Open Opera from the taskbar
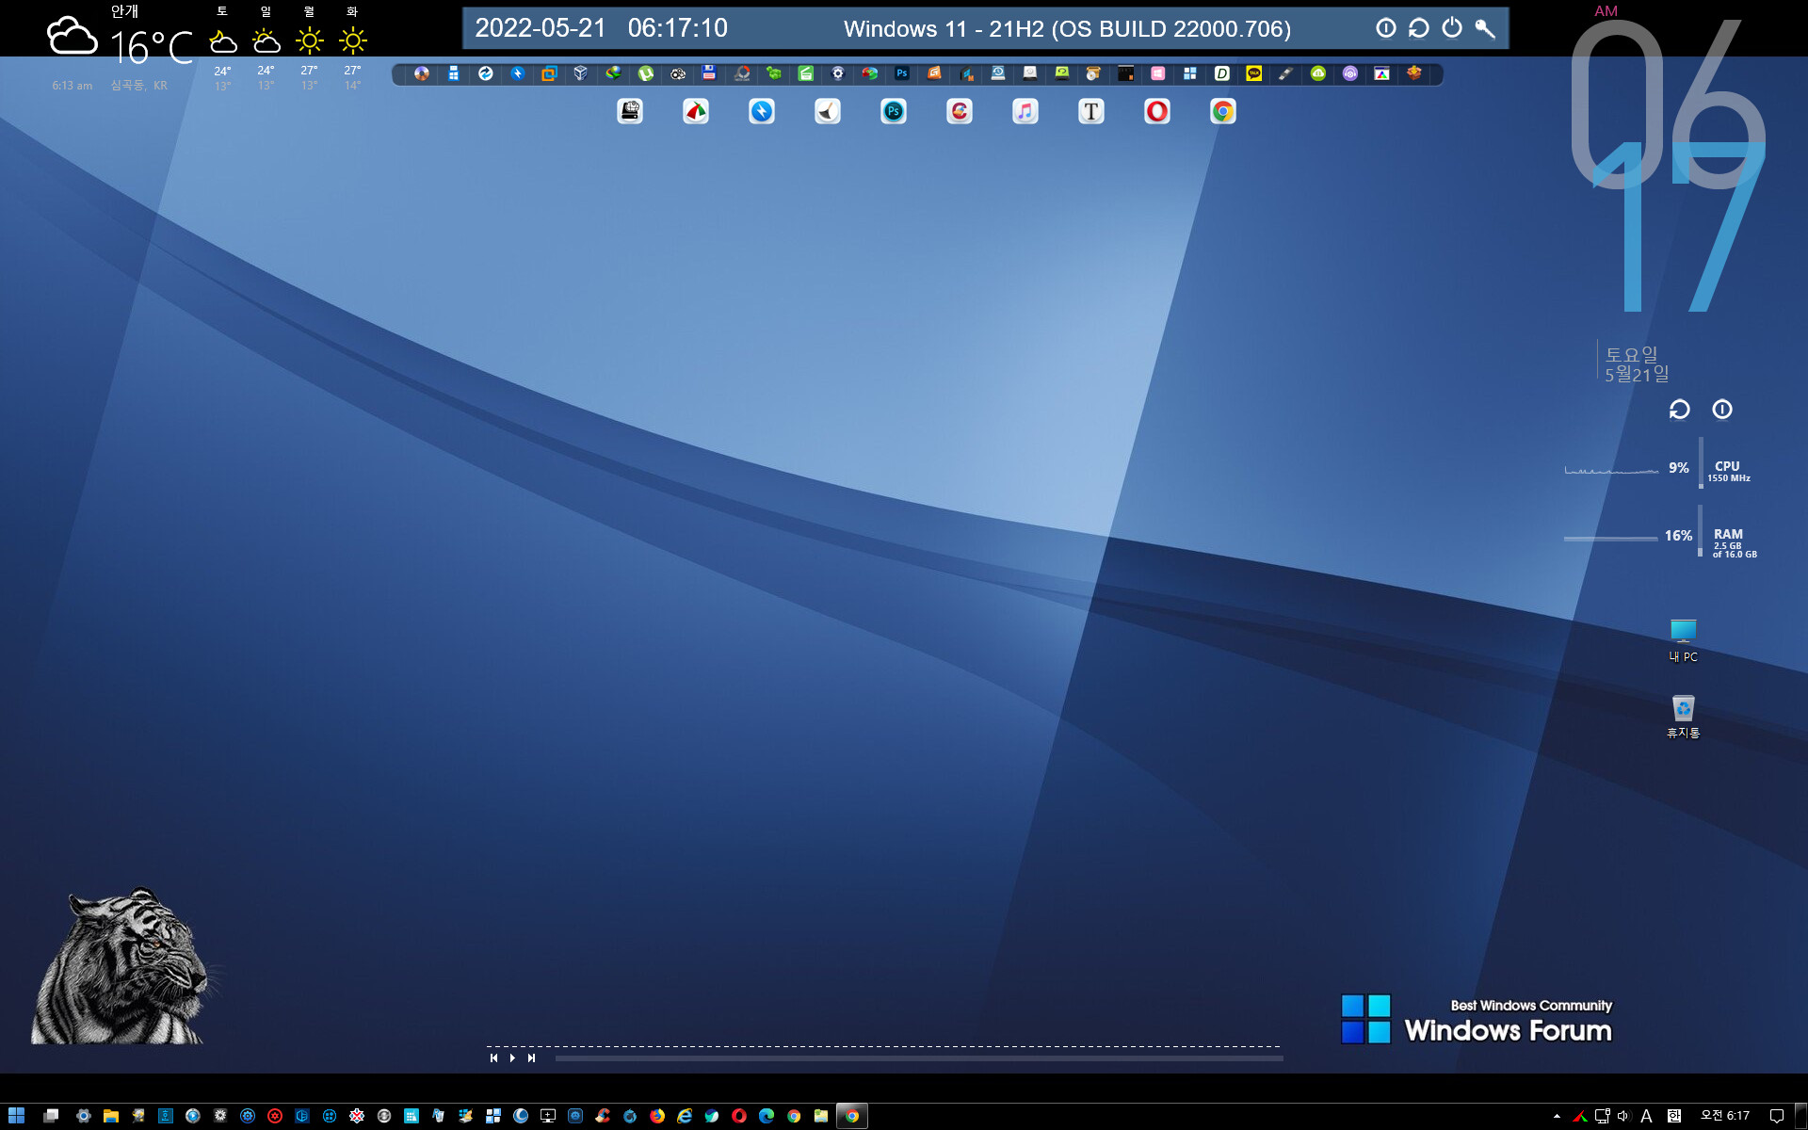 click(x=739, y=1116)
